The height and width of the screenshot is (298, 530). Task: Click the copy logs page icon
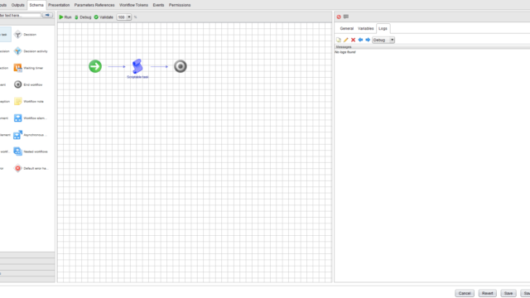pyautogui.click(x=339, y=40)
